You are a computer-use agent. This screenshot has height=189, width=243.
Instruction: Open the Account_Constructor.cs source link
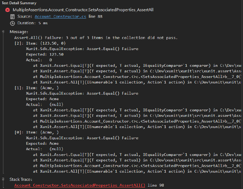click(60, 16)
